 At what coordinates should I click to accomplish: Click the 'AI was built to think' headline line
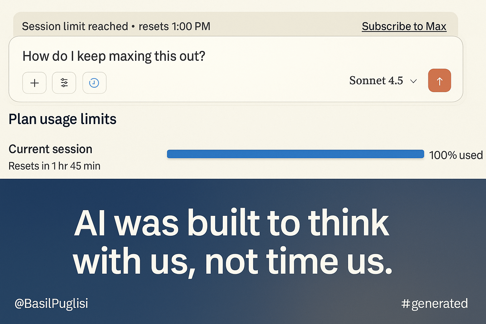232,223
